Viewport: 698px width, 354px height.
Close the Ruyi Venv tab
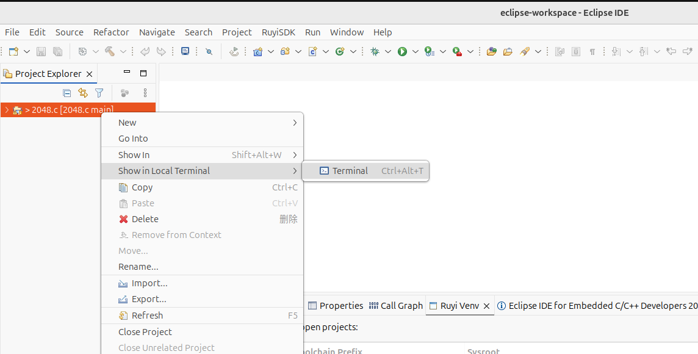tap(487, 306)
